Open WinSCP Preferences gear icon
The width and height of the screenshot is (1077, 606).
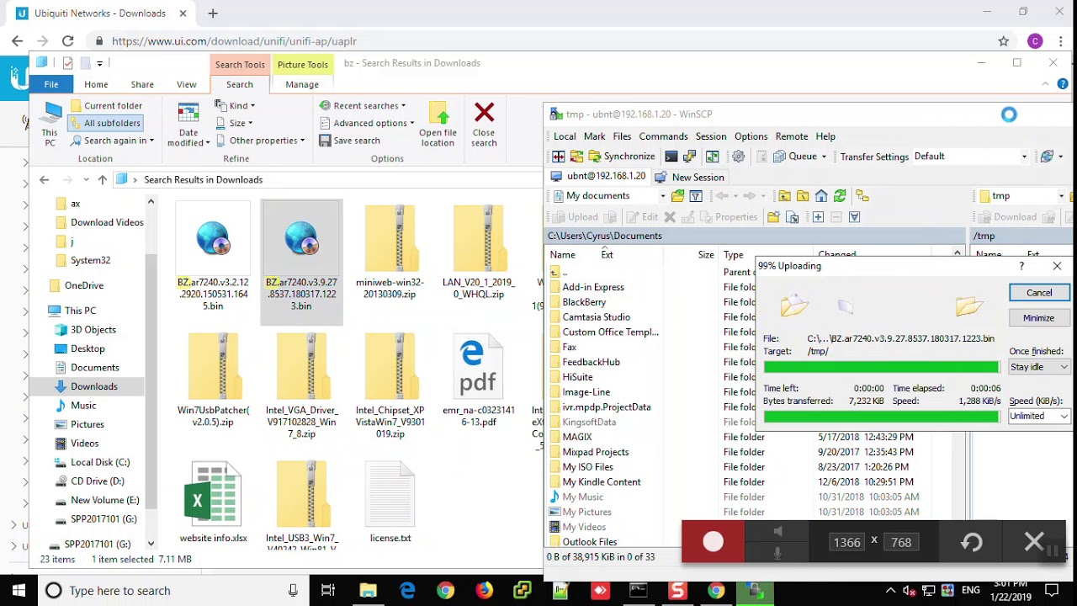pos(739,157)
